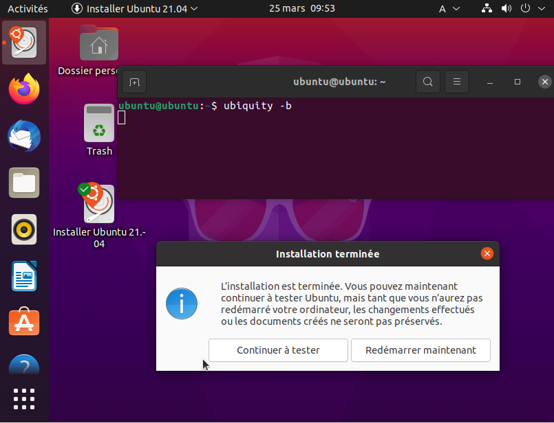This screenshot has width=554, height=423.
Task: Open new tab in terminal
Action: 134,82
